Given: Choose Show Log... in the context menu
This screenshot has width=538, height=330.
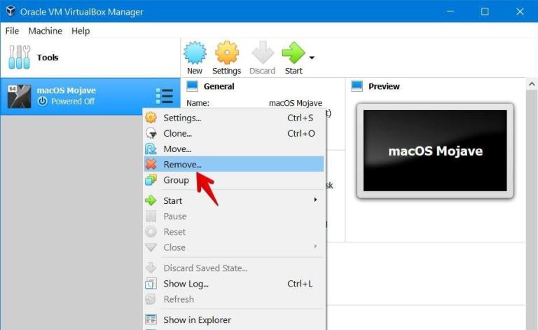Looking at the screenshot, I should (234, 284).
